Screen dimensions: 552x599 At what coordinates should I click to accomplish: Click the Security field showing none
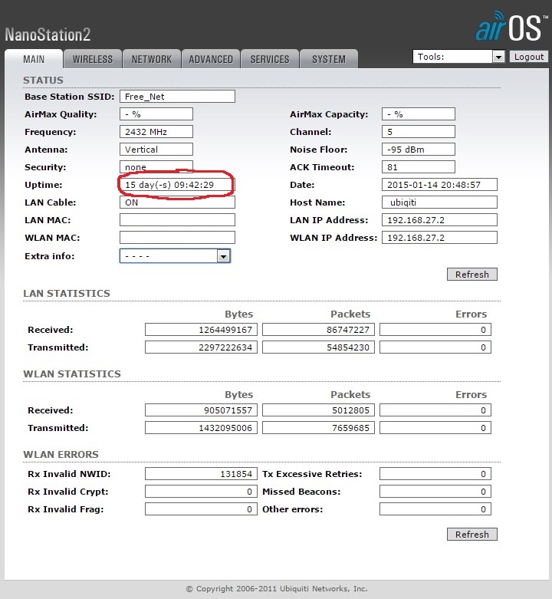click(156, 167)
